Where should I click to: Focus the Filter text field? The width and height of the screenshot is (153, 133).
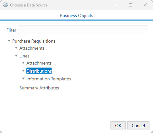pyautogui.click(x=83, y=30)
